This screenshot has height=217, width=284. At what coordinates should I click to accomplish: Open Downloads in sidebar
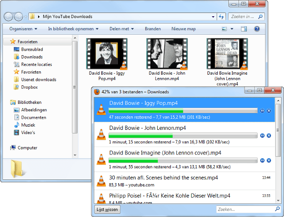pos(28,57)
